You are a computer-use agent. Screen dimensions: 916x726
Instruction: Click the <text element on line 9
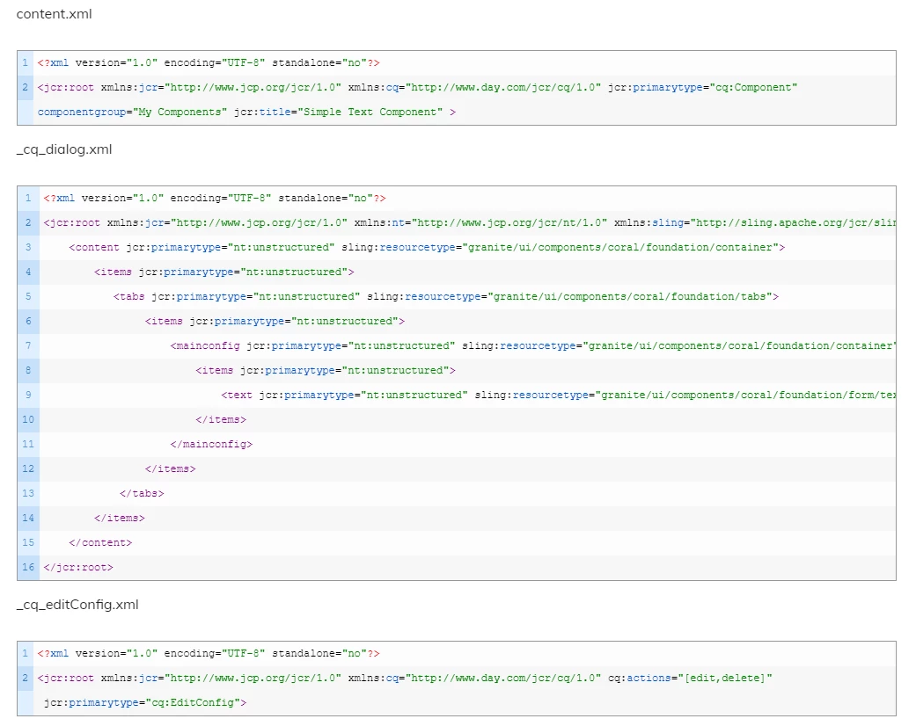(x=558, y=396)
